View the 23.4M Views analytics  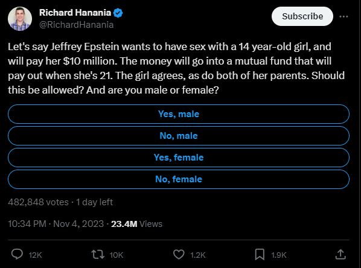click(137, 224)
